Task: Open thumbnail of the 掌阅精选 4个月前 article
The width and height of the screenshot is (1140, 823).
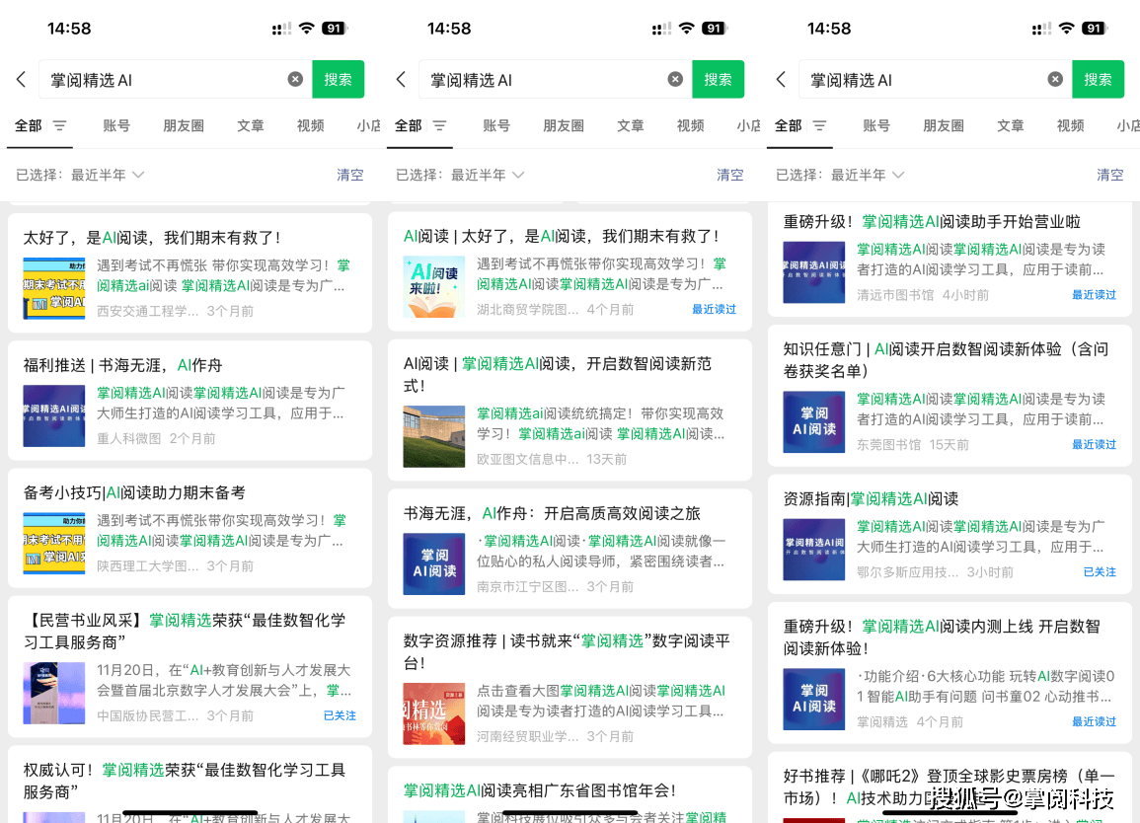Action: coord(814,699)
